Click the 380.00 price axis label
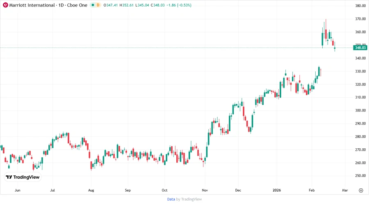Image resolution: width=369 pixels, height=204 pixels. (360, 6)
